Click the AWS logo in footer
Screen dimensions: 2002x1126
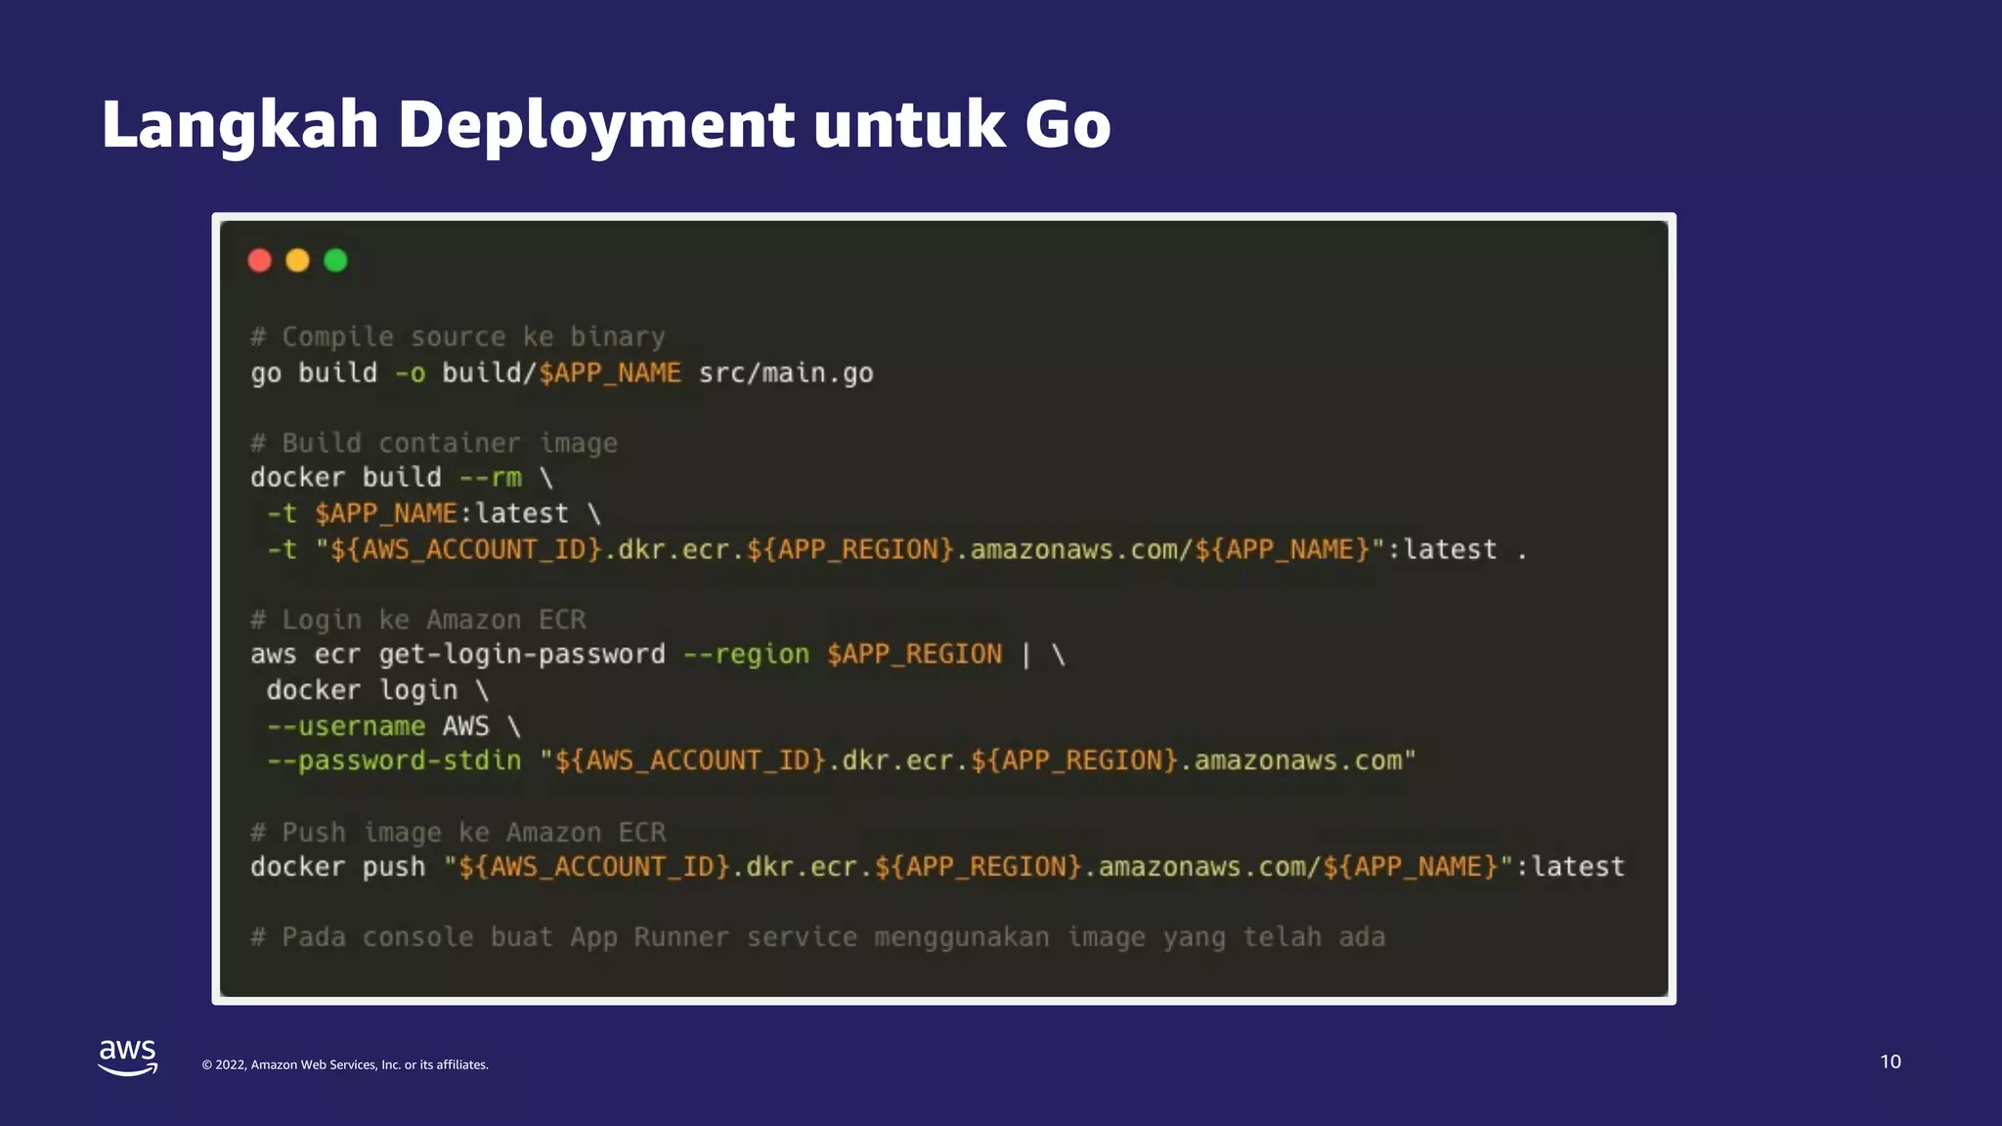[128, 1058]
